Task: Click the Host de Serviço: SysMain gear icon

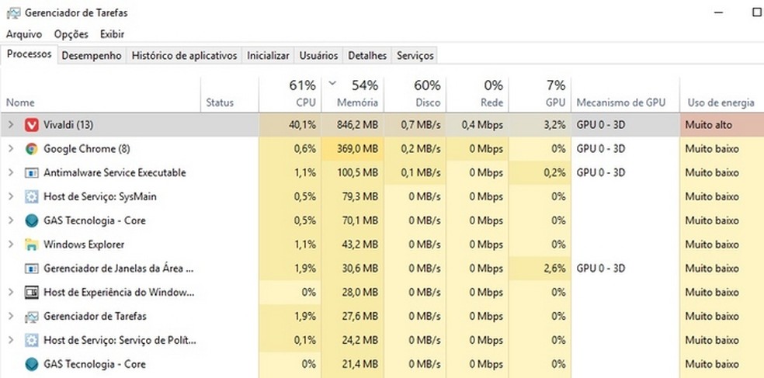Action: [32, 196]
